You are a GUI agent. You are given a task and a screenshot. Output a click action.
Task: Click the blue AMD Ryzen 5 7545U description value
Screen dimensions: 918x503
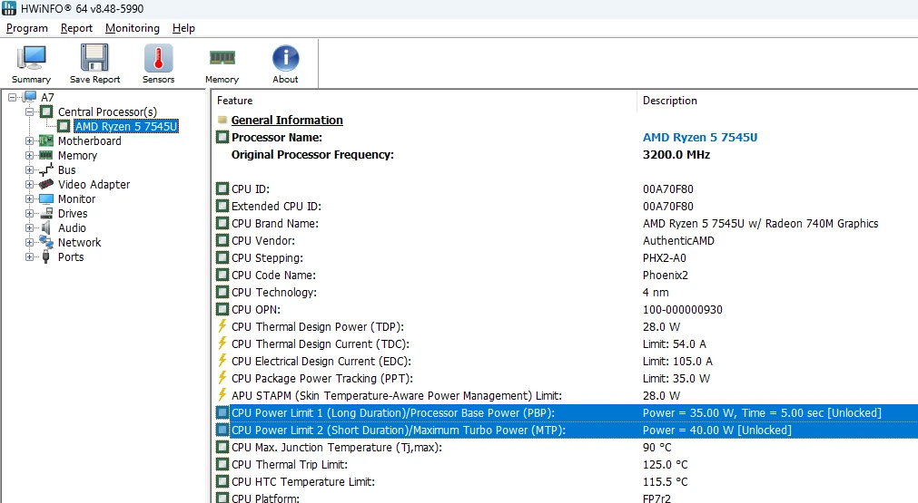point(700,137)
